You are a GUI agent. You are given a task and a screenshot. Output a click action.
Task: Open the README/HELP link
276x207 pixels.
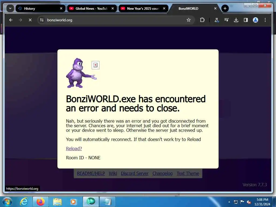coord(91,173)
